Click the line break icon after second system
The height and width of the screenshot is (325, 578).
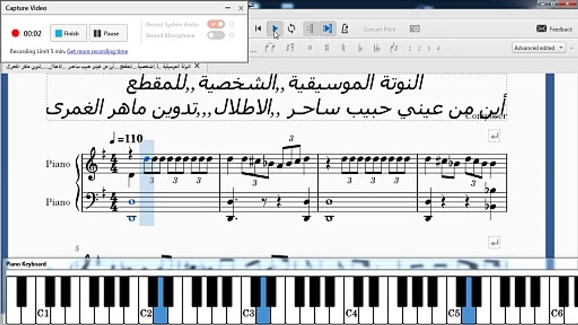494,243
